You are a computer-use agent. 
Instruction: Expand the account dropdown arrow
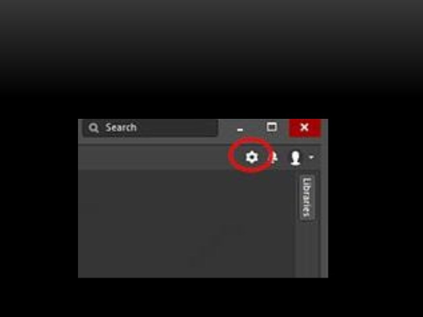[x=312, y=157]
